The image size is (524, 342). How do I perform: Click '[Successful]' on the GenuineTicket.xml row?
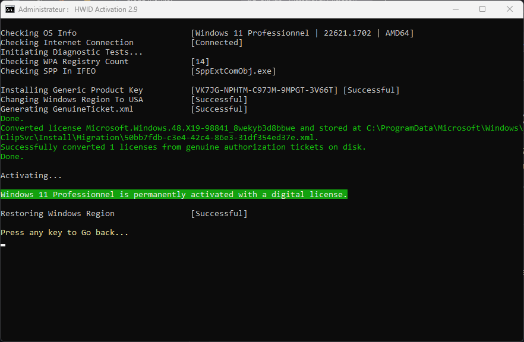point(219,109)
